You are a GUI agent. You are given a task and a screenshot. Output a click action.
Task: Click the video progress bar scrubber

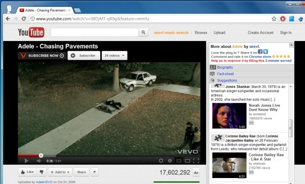[x=41, y=155]
